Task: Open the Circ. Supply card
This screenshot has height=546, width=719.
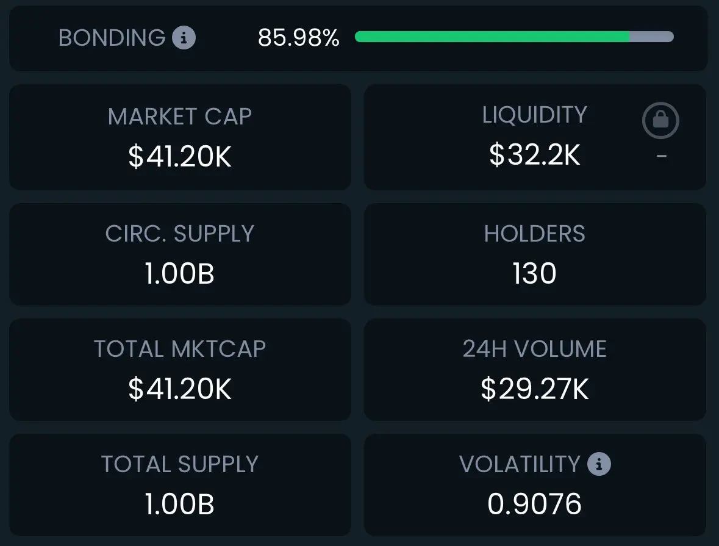Action: click(x=181, y=254)
